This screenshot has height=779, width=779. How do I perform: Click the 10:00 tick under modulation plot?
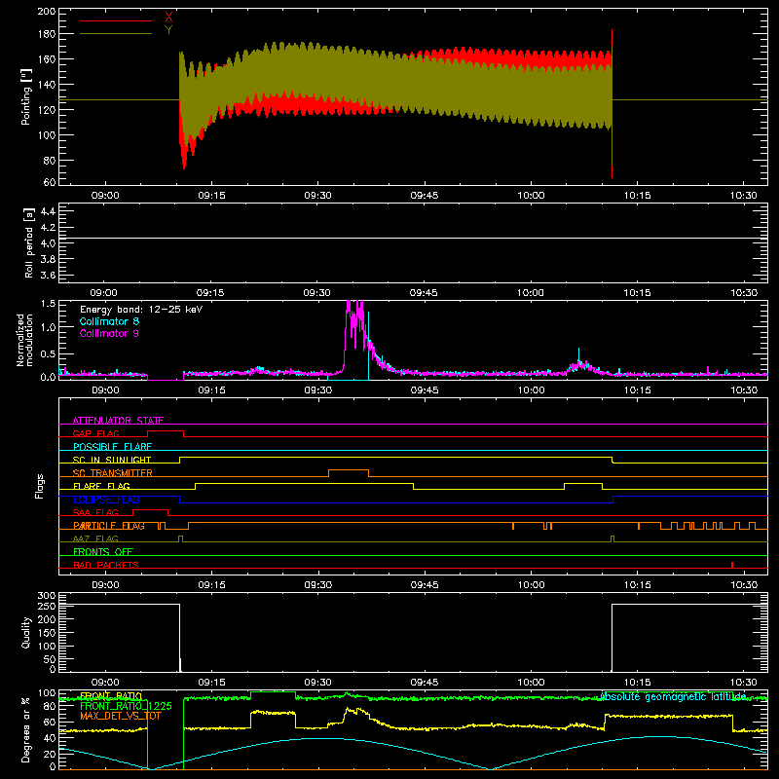[x=531, y=390]
